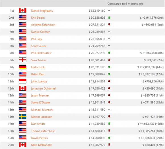165x149 pixels.
Task: Click the red down arrow for Antonio Esfandiari
Action: click(x=109, y=25)
